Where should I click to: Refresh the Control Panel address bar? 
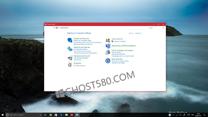click(x=152, y=28)
